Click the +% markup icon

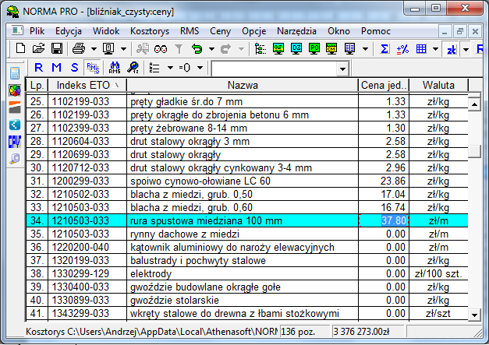pos(402,48)
